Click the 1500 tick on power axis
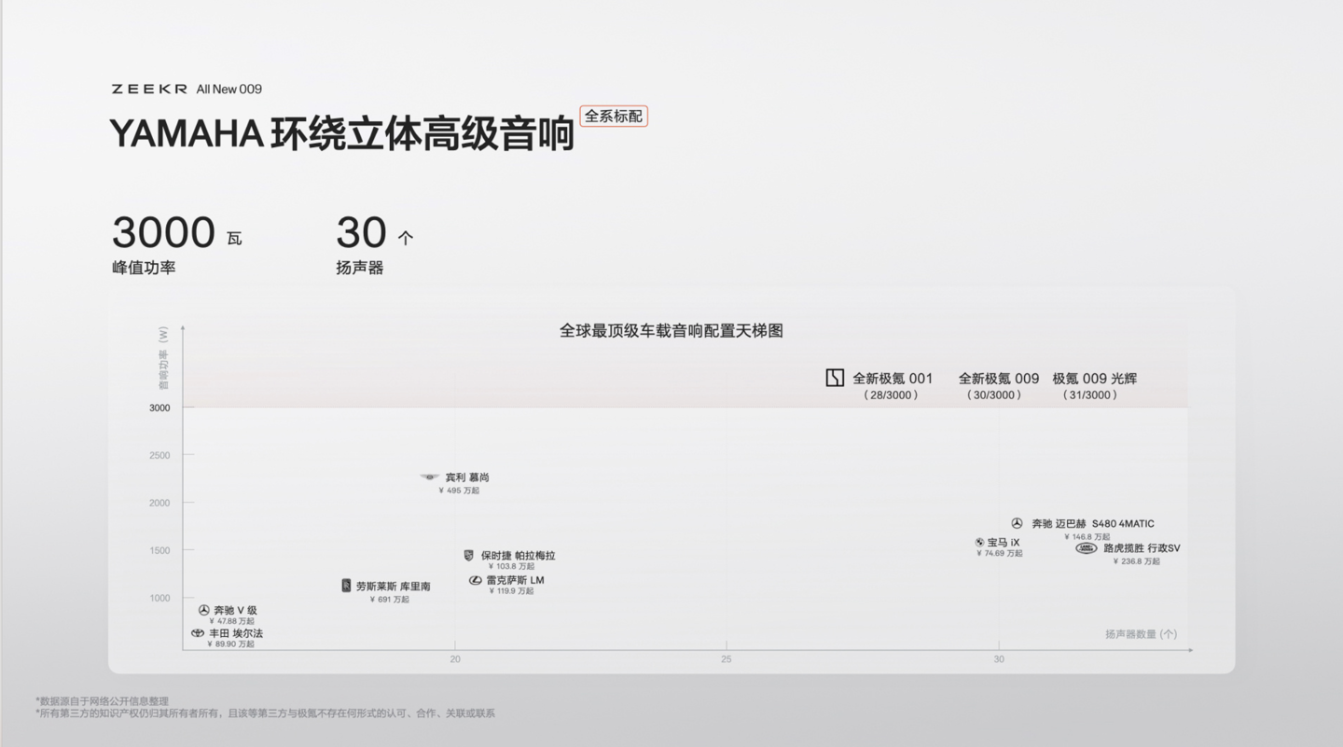Screen dimensions: 1343x747 pos(159,551)
